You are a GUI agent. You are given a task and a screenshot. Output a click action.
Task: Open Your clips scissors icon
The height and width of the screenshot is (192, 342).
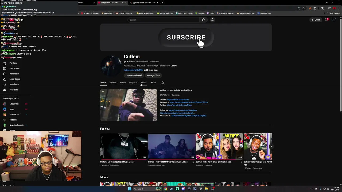point(5,90)
